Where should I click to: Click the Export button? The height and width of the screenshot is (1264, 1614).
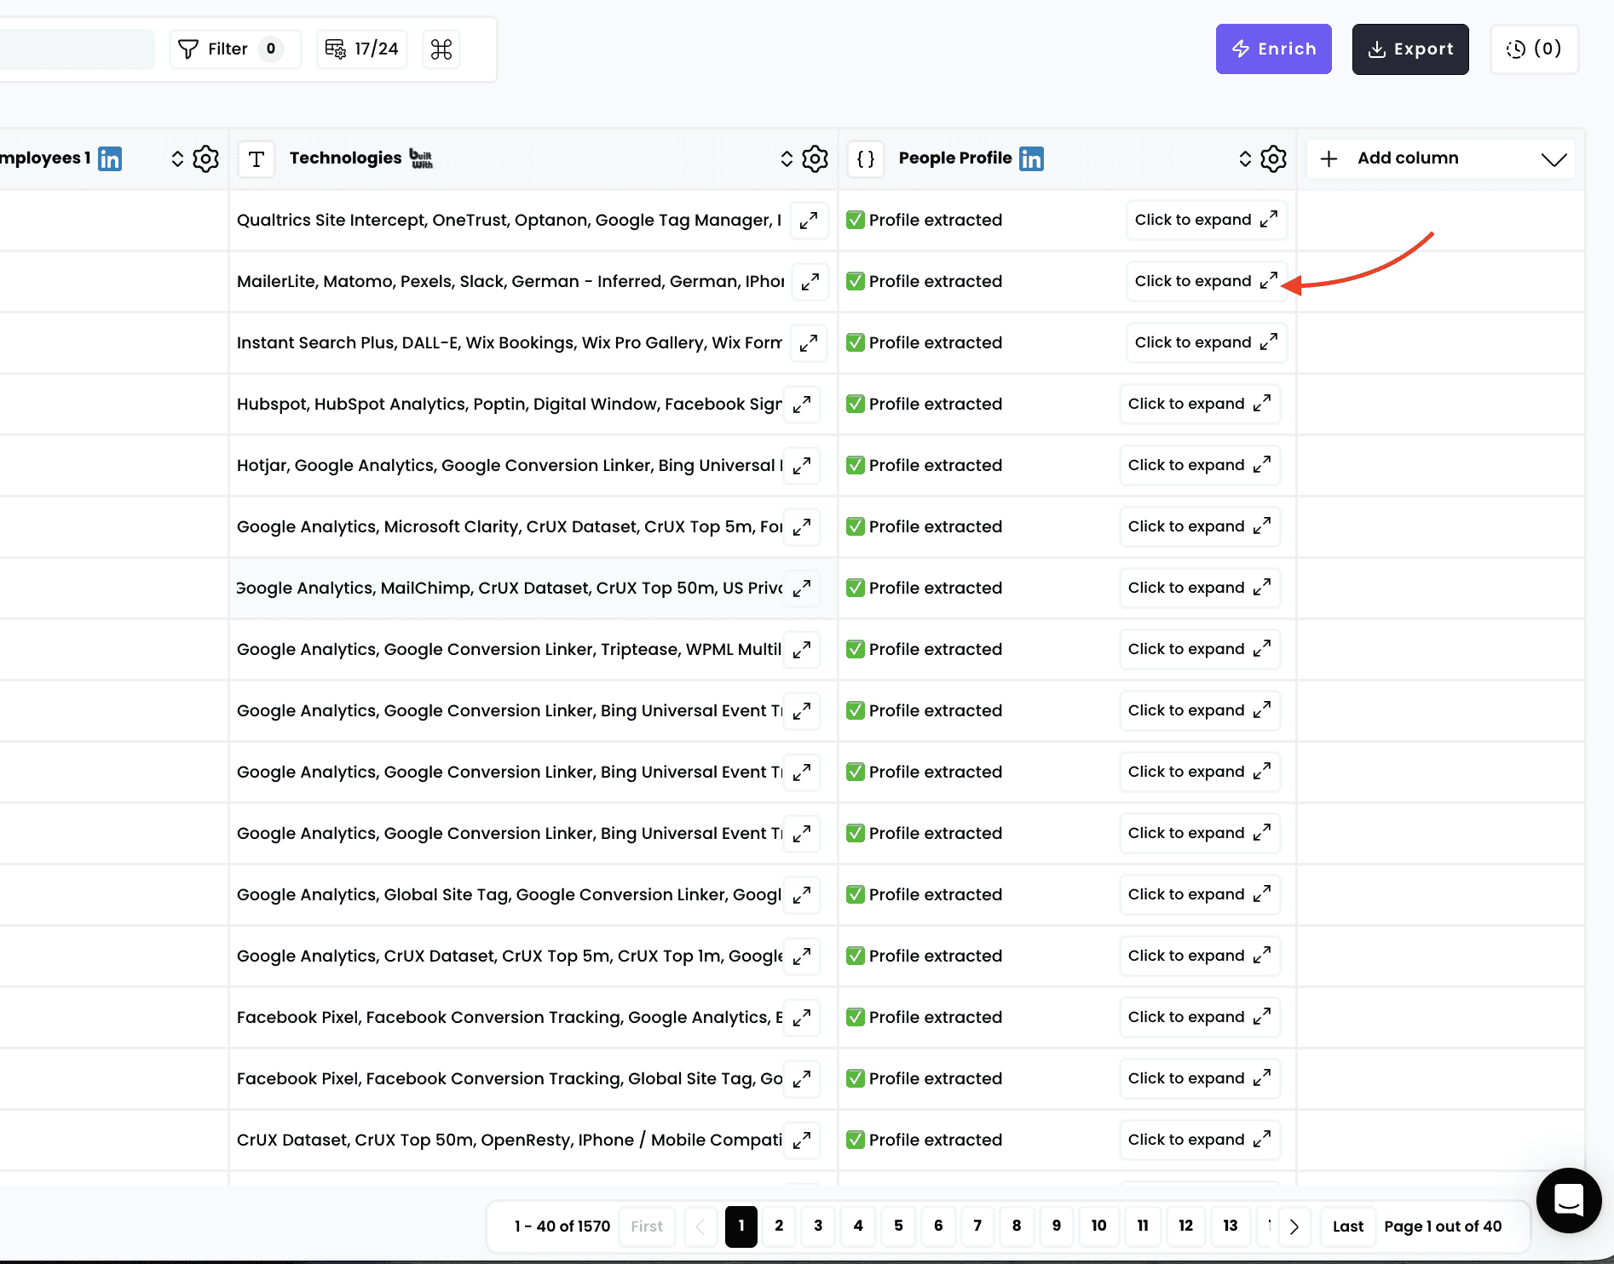pos(1410,49)
